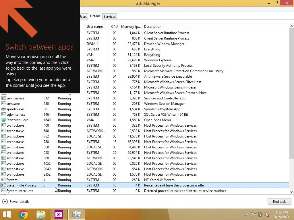Click the StartMenu.exe shell icon
This screenshot has height=220, width=294.
(3, 120)
